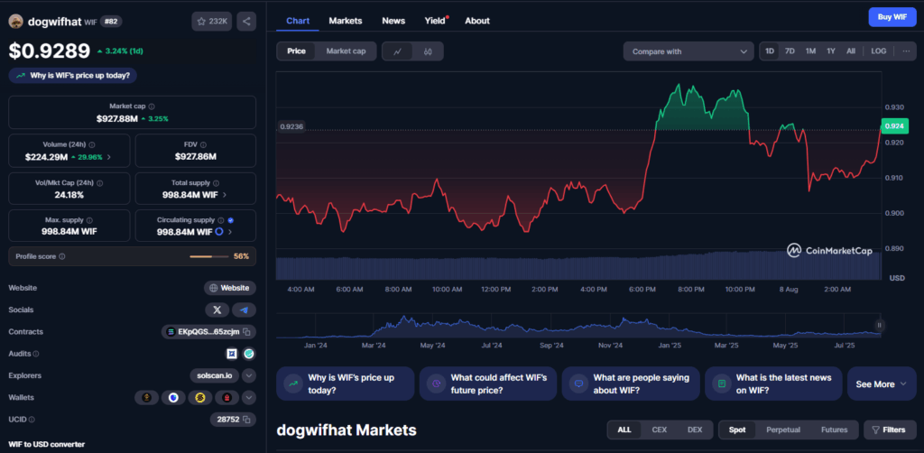924x453 pixels.
Task: Open the Compare with dropdown
Action: coord(688,51)
